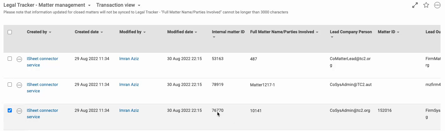Click arrow beneath Lead Company Person header
This screenshot has height=131, width=445.
(332, 37)
